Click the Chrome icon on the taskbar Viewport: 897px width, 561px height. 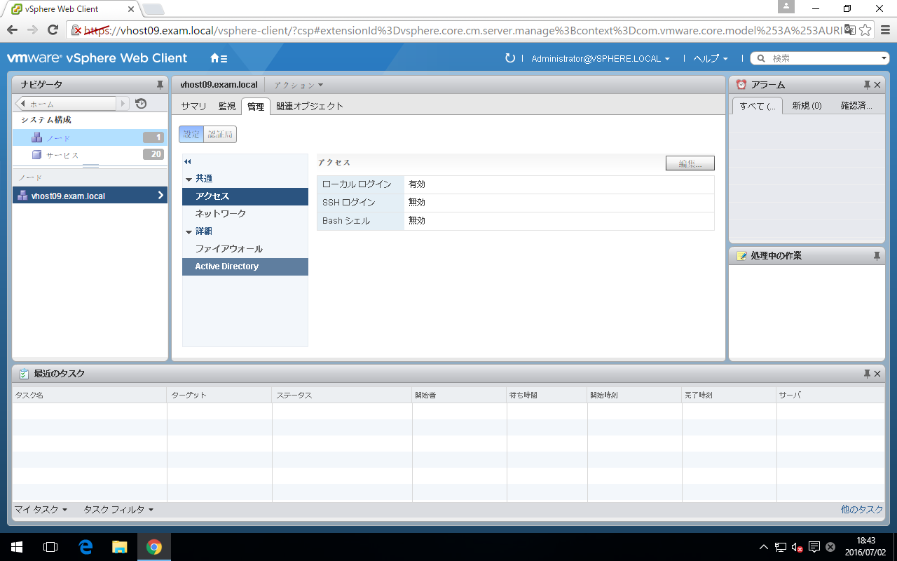click(154, 547)
